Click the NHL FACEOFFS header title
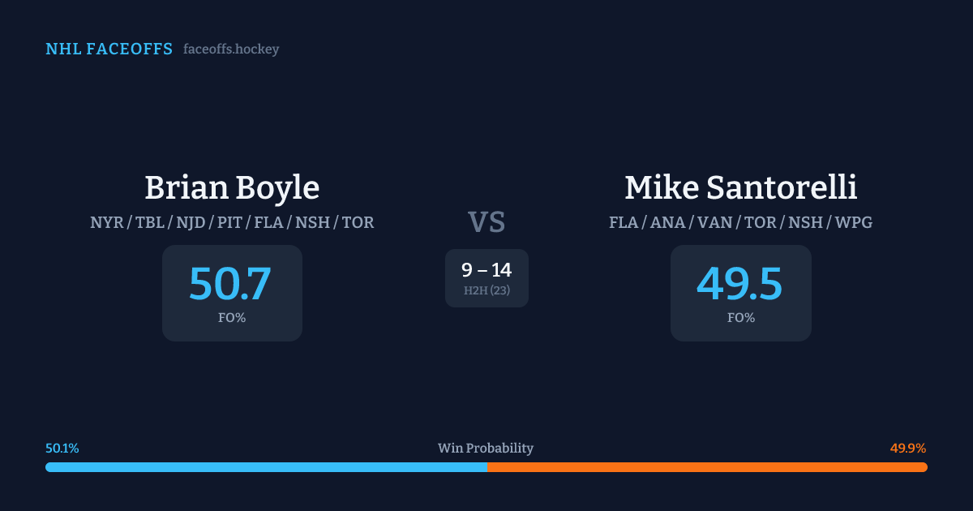This screenshot has width=973, height=511. tap(109, 49)
